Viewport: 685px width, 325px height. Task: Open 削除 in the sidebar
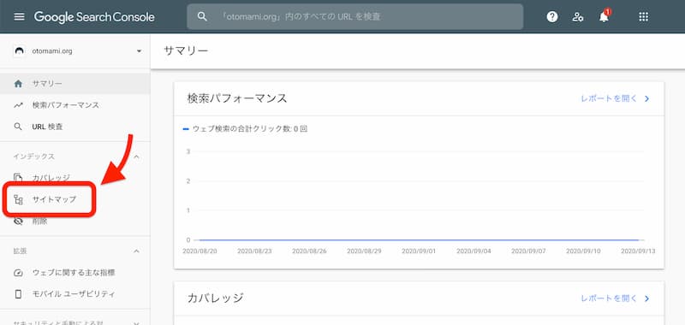pos(74,222)
